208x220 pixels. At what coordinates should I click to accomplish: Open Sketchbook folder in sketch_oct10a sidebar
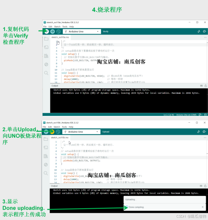[46, 39]
